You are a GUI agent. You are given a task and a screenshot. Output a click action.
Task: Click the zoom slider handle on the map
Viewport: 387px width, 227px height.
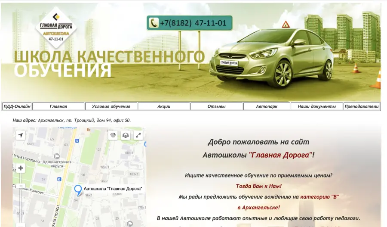(21, 186)
